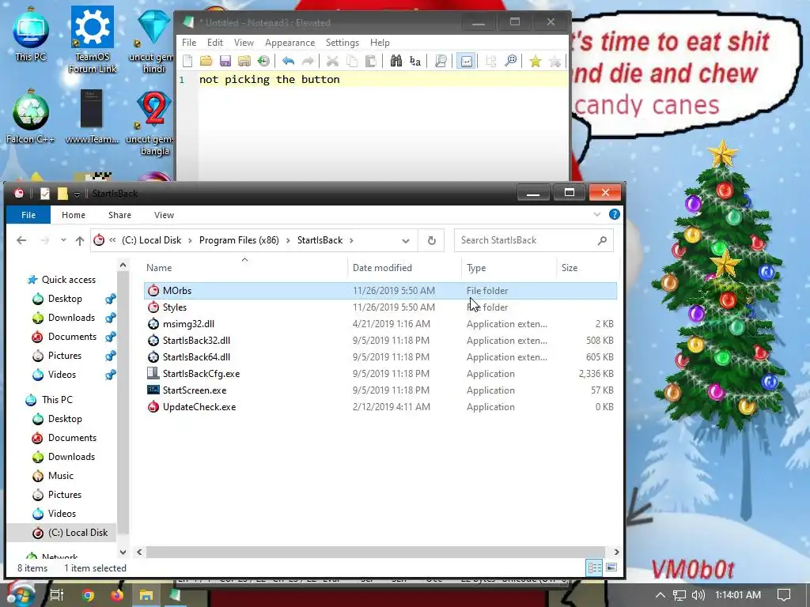Click the yellow star favorites icon in Notepad3

tap(536, 61)
